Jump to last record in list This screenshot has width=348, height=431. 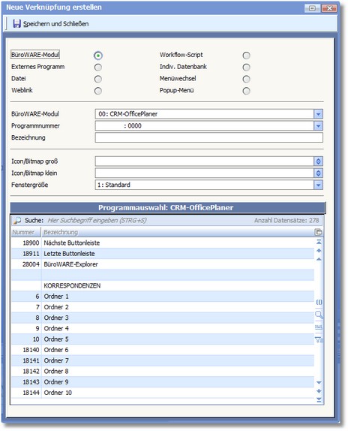pos(319,399)
